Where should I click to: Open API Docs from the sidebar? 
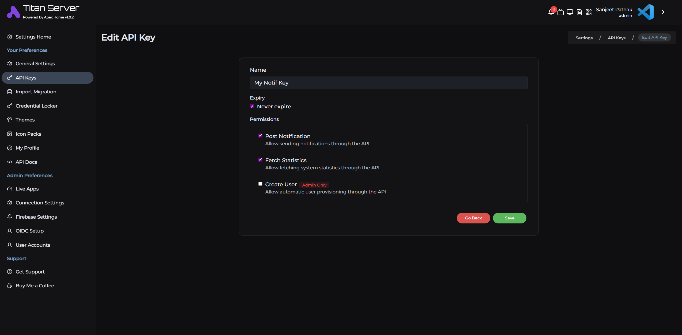pyautogui.click(x=26, y=162)
